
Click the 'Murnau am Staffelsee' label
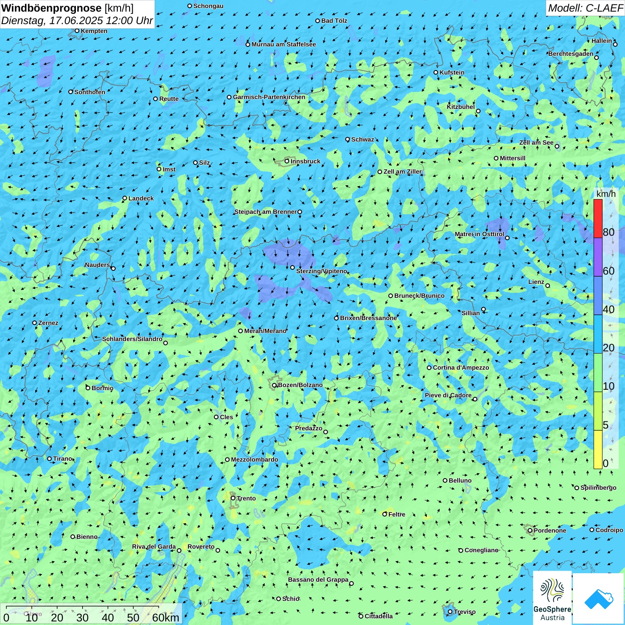tap(283, 44)
